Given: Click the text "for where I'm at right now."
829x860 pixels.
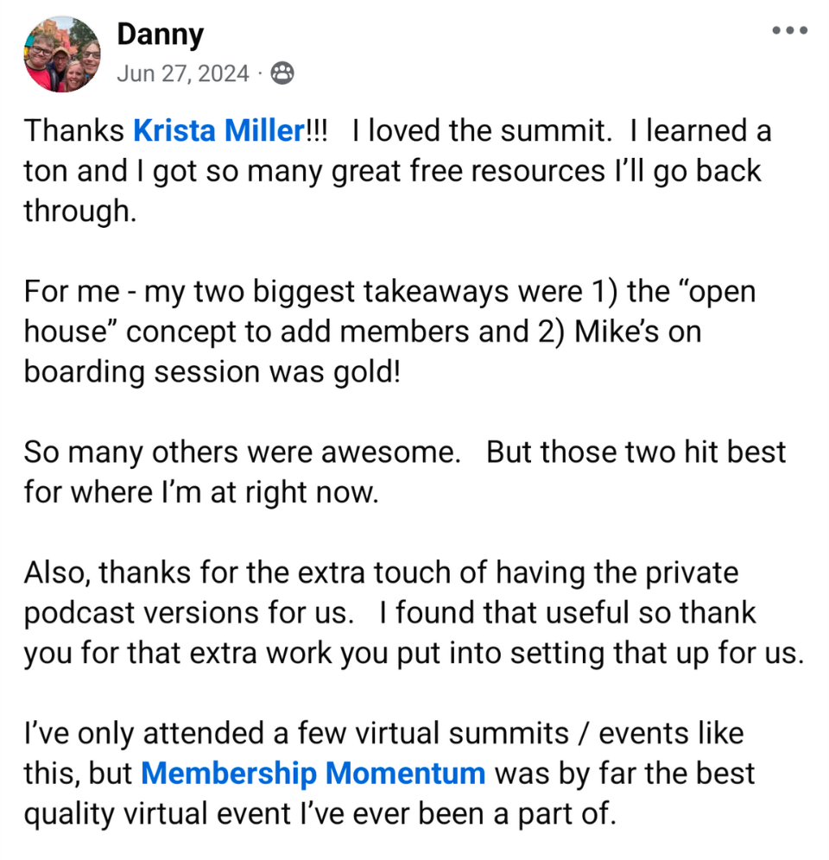Looking at the screenshot, I should [x=200, y=493].
